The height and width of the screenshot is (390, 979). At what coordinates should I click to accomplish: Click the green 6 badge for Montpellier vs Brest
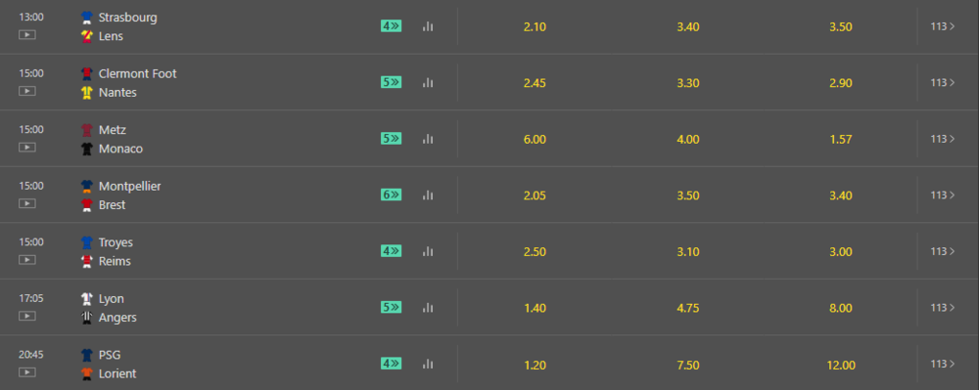(391, 195)
